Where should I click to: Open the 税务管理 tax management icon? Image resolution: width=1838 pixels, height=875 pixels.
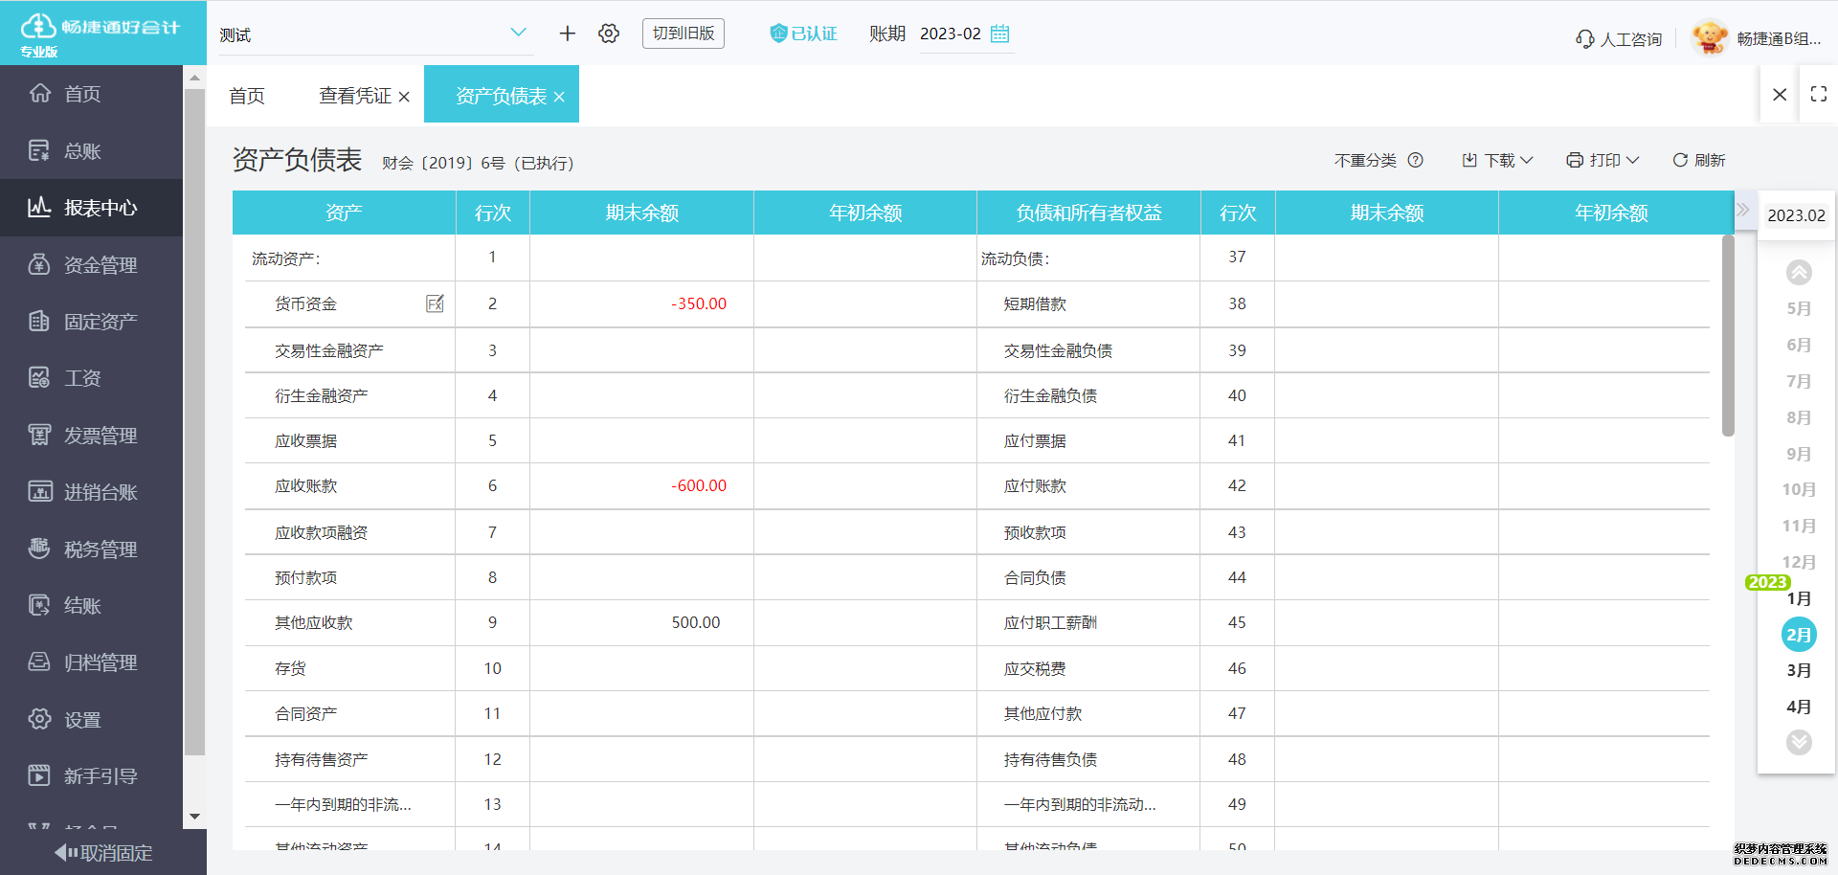[39, 549]
